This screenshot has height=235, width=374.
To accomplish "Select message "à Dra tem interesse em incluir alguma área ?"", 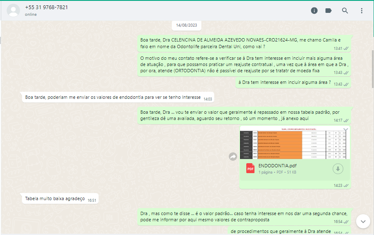I will (x=293, y=83).
